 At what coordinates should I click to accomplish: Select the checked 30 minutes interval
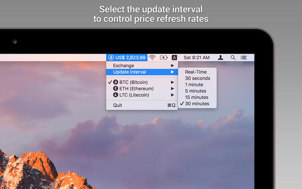tap(197, 104)
